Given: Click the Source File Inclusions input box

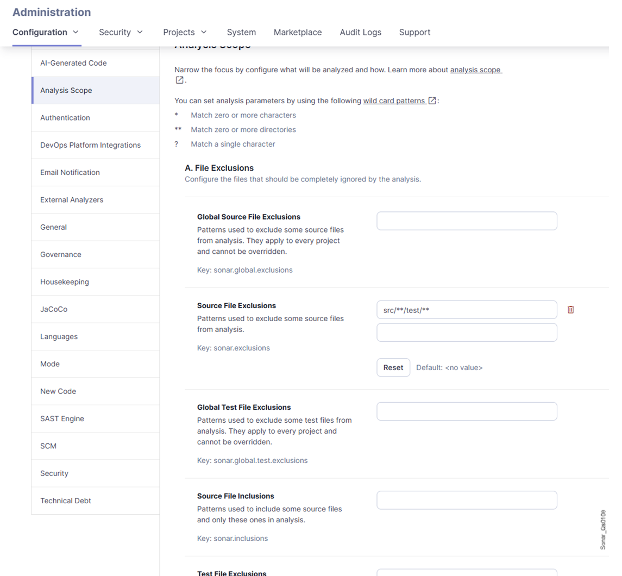Looking at the screenshot, I should click(x=467, y=500).
